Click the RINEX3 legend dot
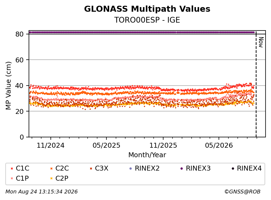The height and width of the screenshot is (200, 271). click(182, 168)
